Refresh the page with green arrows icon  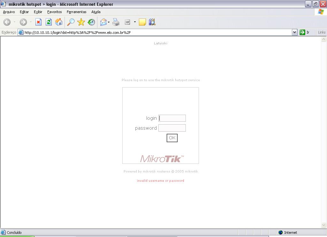coord(49,22)
